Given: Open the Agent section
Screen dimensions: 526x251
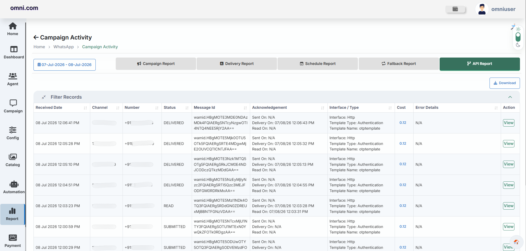Looking at the screenshot, I should pyautogui.click(x=13, y=79).
